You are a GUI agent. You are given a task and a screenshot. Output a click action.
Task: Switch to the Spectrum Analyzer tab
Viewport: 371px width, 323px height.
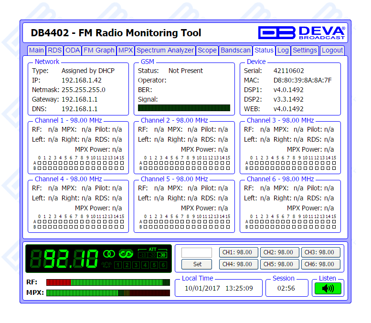coord(165,50)
